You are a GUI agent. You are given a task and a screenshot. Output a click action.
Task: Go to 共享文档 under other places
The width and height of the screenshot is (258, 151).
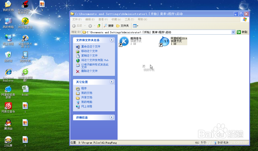click(x=87, y=98)
